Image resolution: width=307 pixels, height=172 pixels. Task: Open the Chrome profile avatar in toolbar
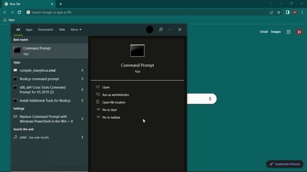tap(295, 12)
